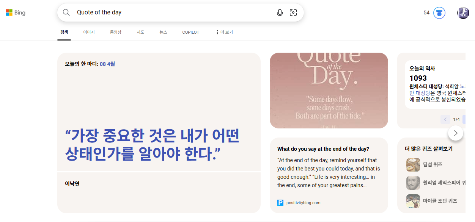Open Microsoft Rewards medal icon
This screenshot has width=475, height=222.
439,13
